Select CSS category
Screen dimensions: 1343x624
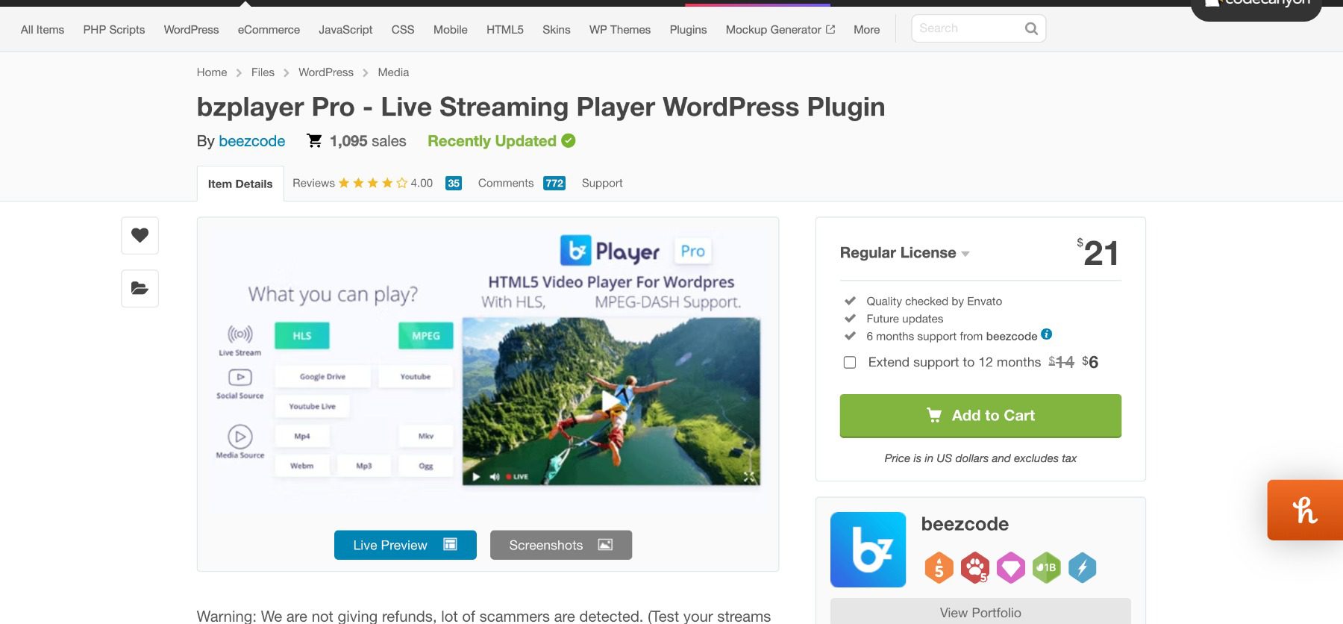pos(403,30)
